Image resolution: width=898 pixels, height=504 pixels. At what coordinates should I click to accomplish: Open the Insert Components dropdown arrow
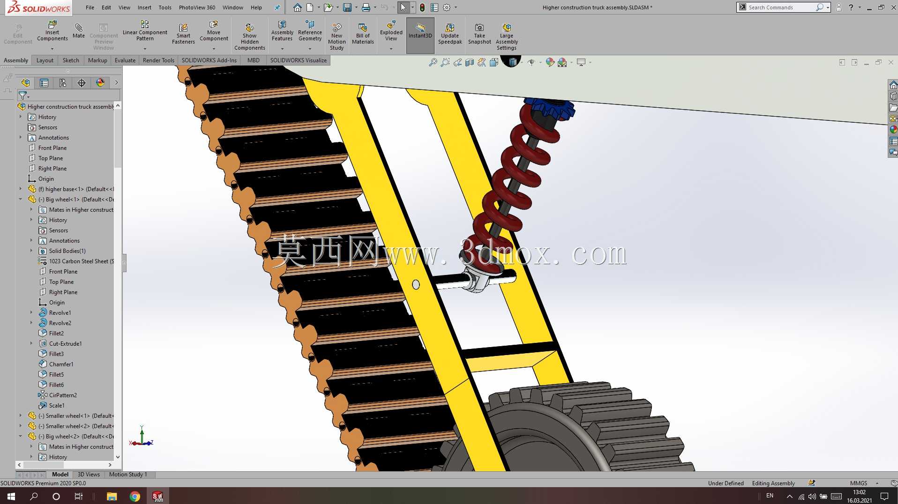(52, 49)
